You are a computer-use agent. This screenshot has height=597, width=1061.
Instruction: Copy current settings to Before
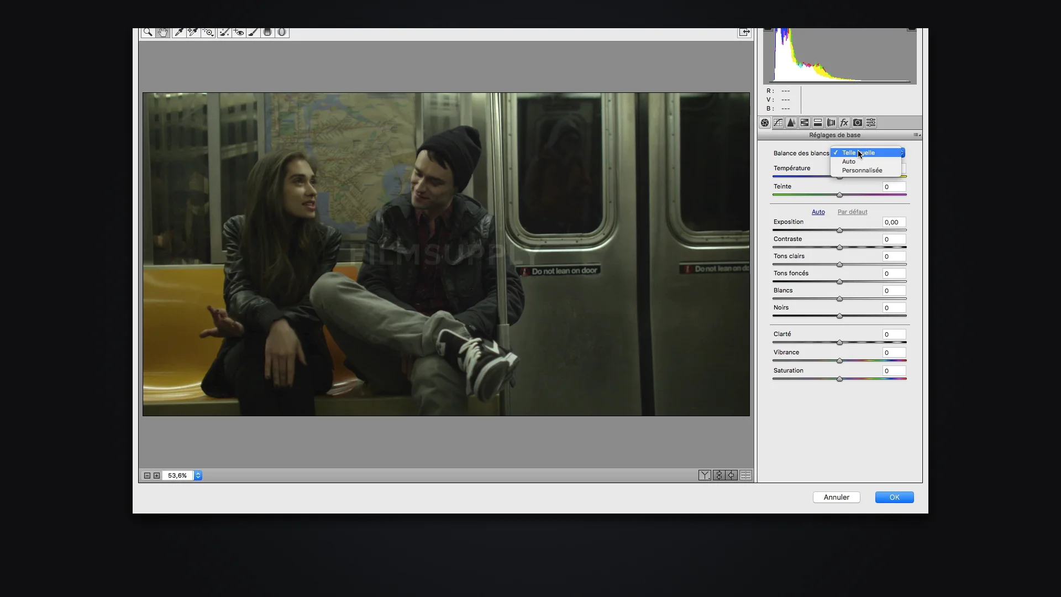(x=732, y=475)
